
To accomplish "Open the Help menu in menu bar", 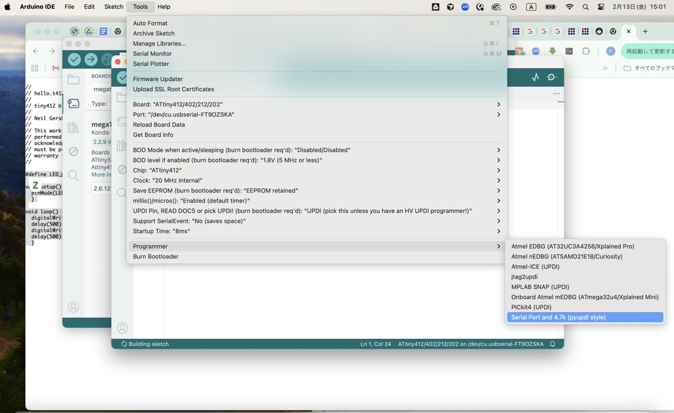I will click(x=164, y=7).
